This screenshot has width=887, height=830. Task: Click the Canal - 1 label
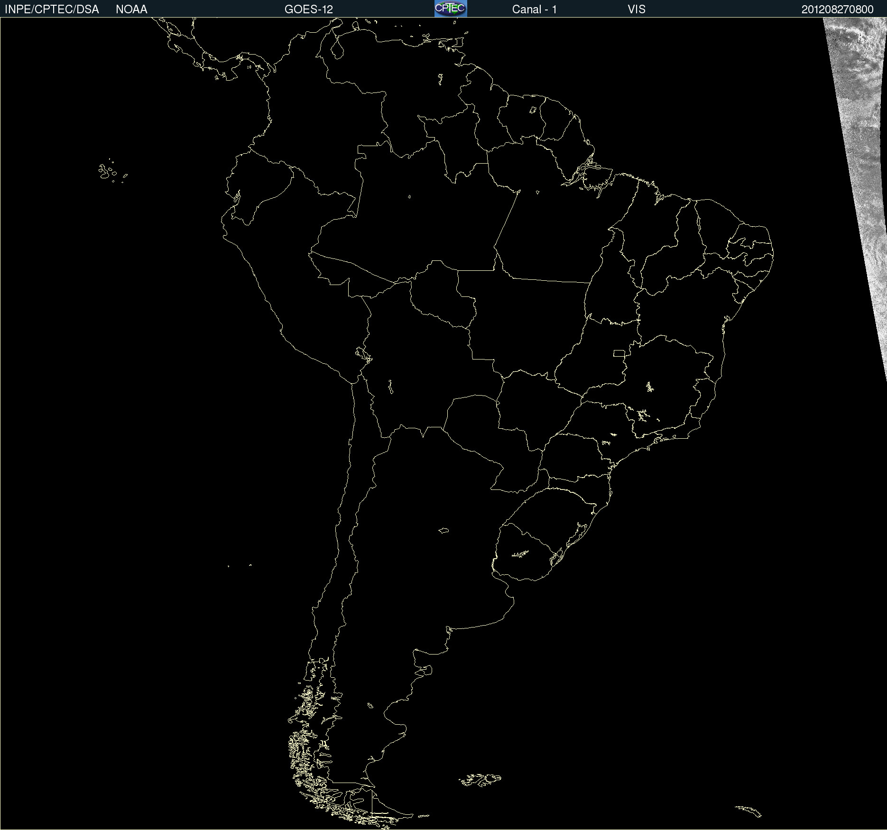pyautogui.click(x=535, y=9)
